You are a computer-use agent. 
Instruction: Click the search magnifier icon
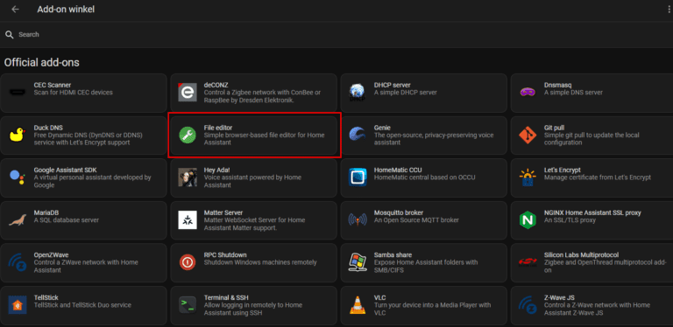10,35
